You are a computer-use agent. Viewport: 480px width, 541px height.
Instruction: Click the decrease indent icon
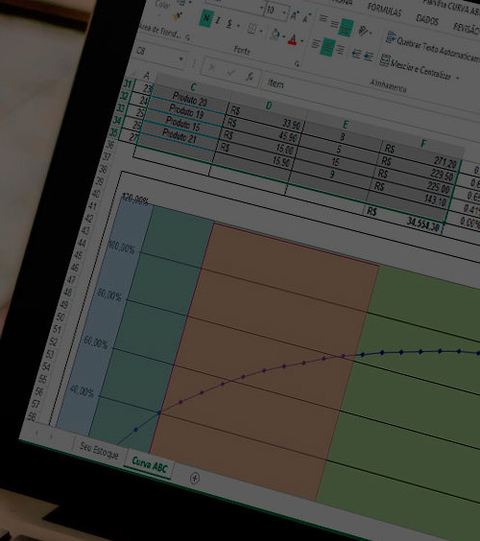pyautogui.click(x=356, y=54)
